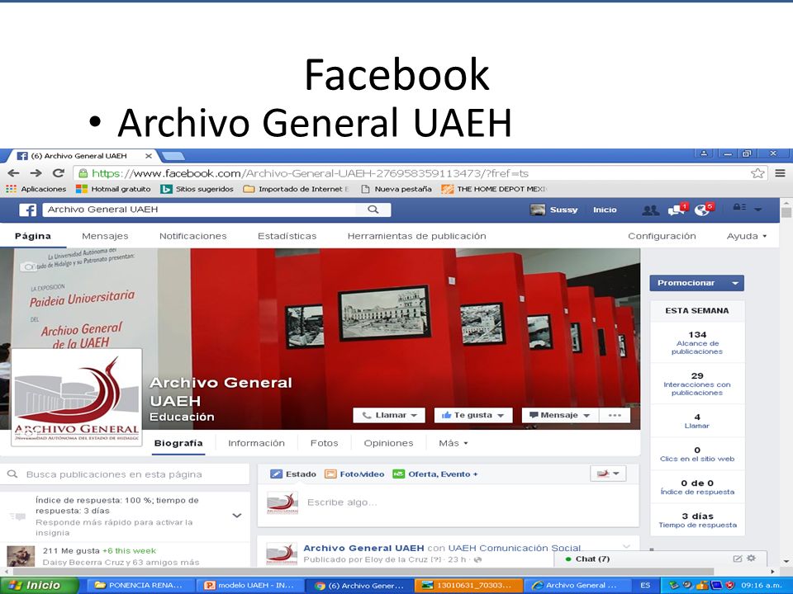Open the three-dots more options button
The width and height of the screenshot is (793, 594).
point(615,415)
